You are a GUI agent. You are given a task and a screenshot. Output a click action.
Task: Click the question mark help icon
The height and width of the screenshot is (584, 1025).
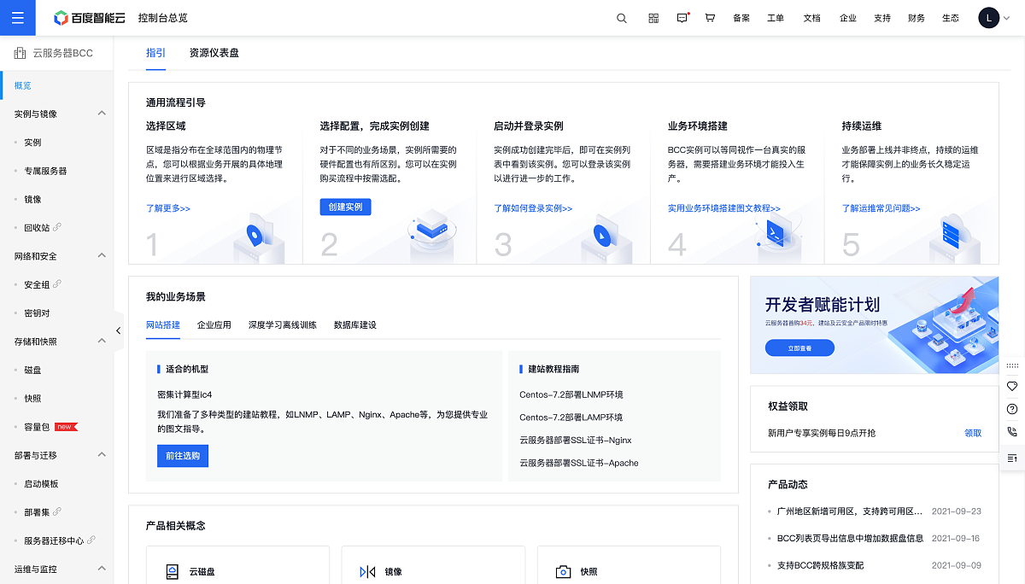click(x=1012, y=409)
